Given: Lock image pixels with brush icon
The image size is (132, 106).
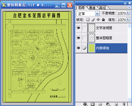Looking at the screenshot, I should click(x=93, y=20).
